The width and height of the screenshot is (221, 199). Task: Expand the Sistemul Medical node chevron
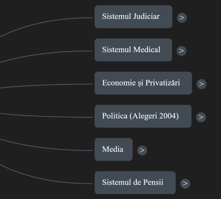[x=181, y=51]
